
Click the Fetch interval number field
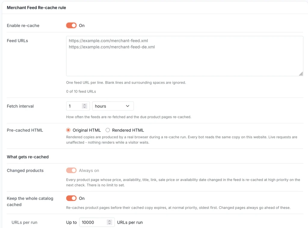pos(78,106)
